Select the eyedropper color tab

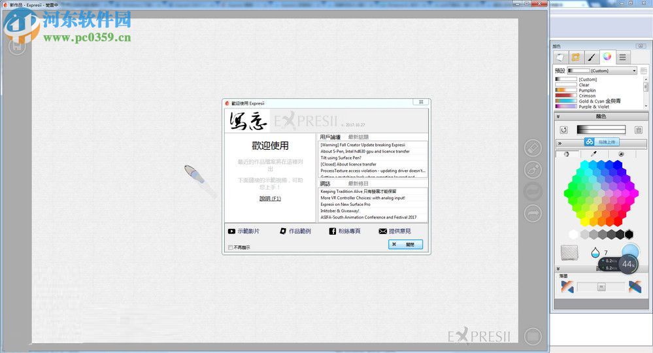click(x=594, y=154)
